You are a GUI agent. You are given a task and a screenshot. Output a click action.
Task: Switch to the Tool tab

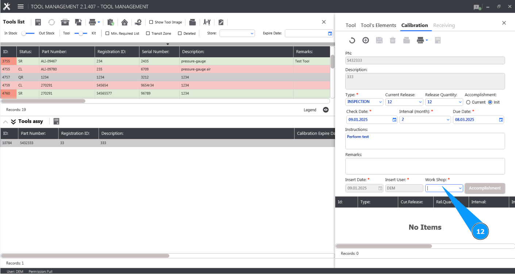[x=350, y=25]
